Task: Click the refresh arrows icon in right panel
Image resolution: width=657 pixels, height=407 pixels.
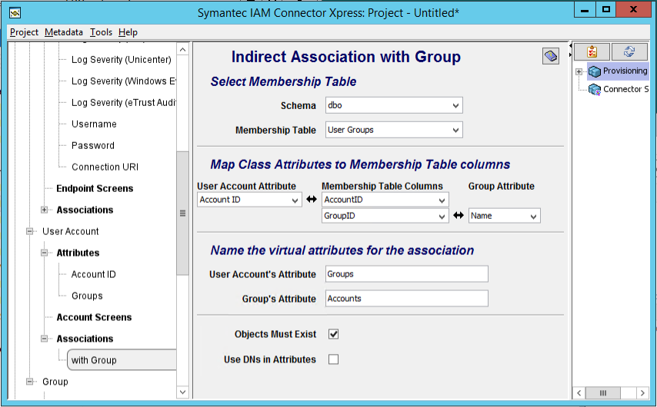Action: point(629,52)
